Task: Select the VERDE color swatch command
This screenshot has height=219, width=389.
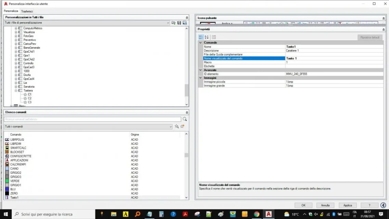Action: tap(7, 181)
